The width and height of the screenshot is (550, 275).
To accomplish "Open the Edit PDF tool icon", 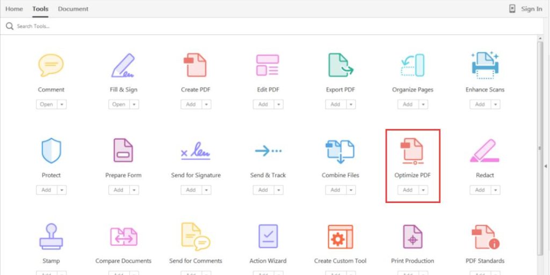I will coord(267,66).
